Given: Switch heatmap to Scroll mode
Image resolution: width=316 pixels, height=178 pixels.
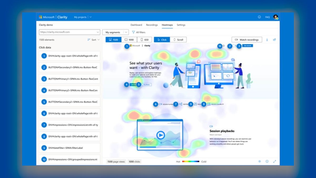Looking at the screenshot, I should (178, 40).
